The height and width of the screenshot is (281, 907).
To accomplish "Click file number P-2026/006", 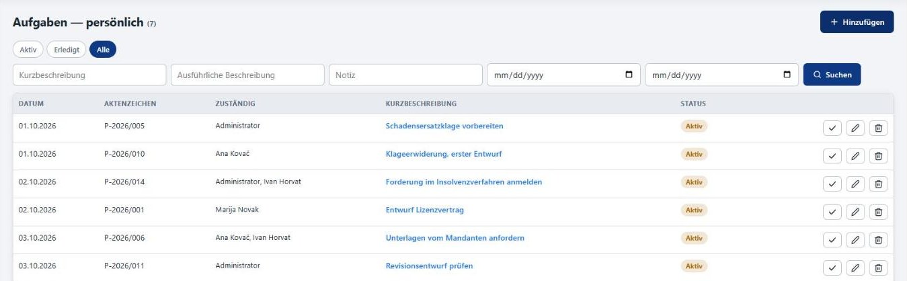I will click(x=124, y=238).
